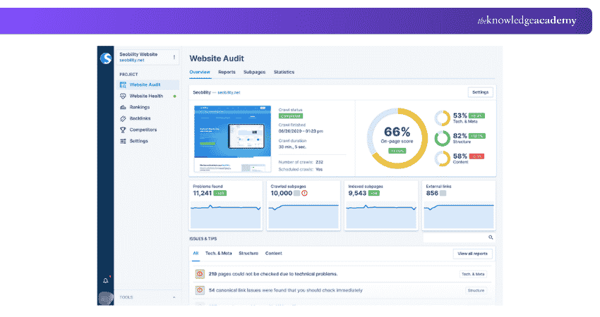Viewport: 600px width, 317px height.
Task: Click alert icon for 210 pages issue
Action: (199, 274)
